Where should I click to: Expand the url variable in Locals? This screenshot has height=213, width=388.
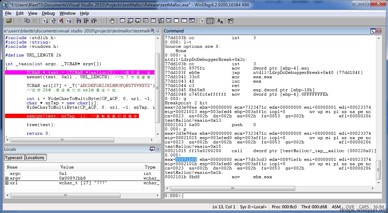pos(7,183)
